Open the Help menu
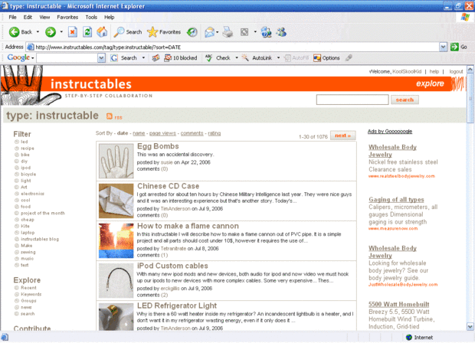The height and width of the screenshot is (356, 475). click(110, 18)
